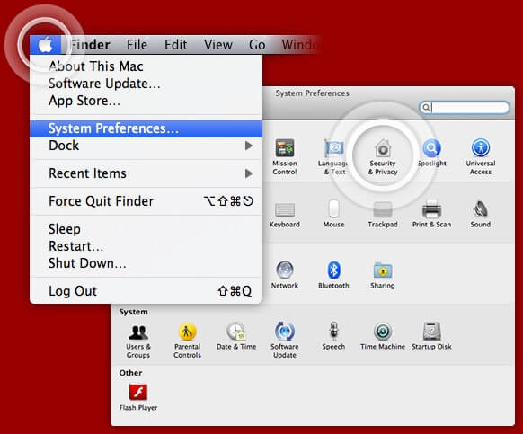The image size is (523, 434).
Task: Open Keyboard preferences
Action: [x=285, y=215]
